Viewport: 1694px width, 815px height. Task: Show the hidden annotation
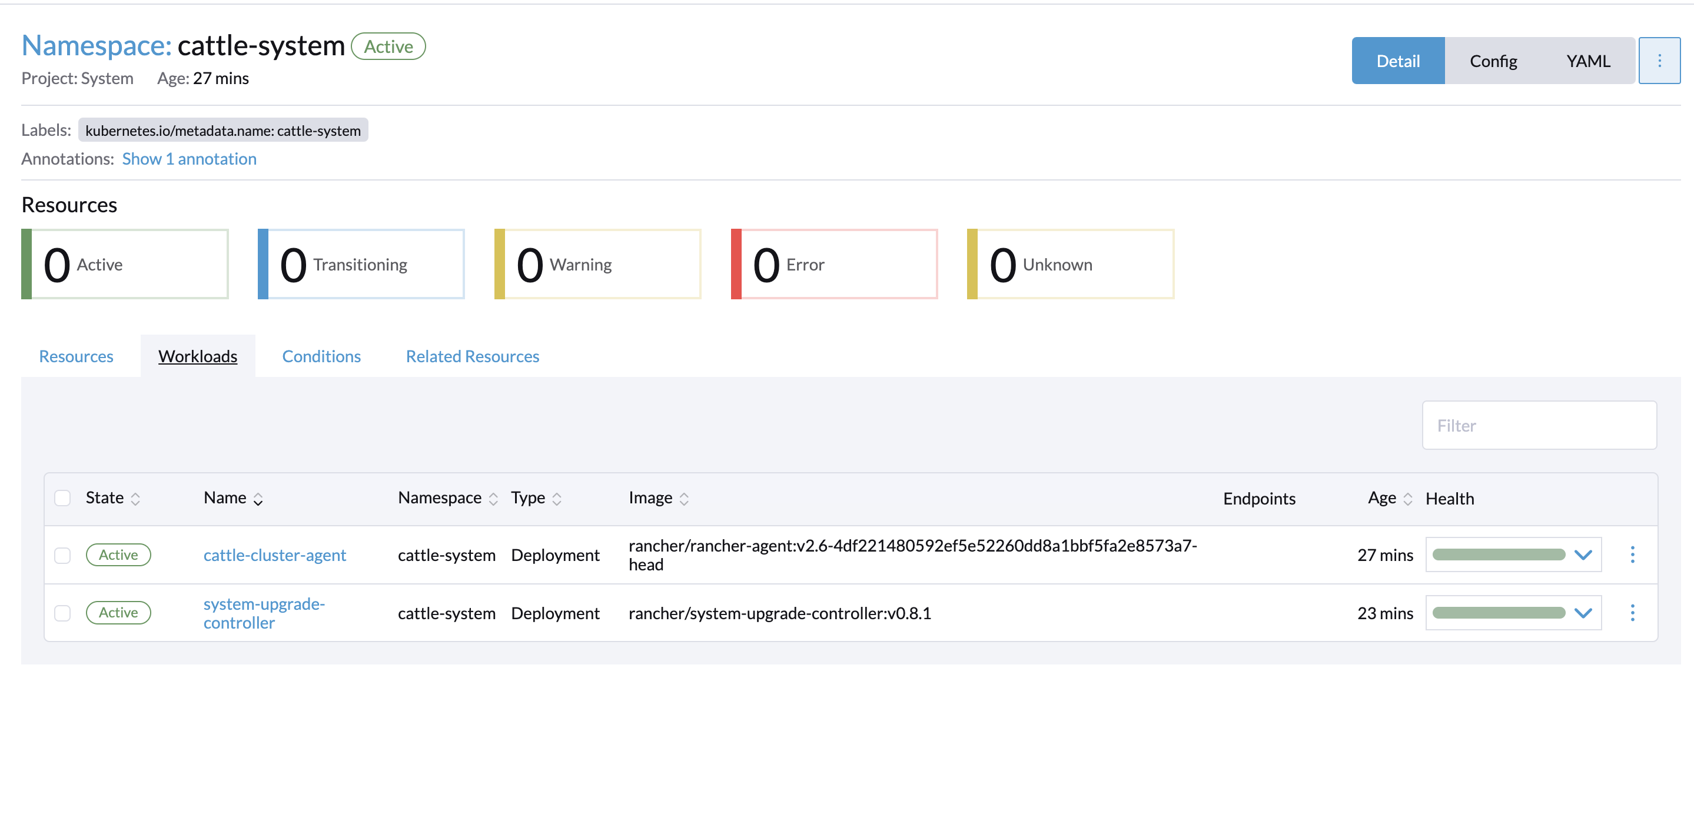click(x=190, y=158)
